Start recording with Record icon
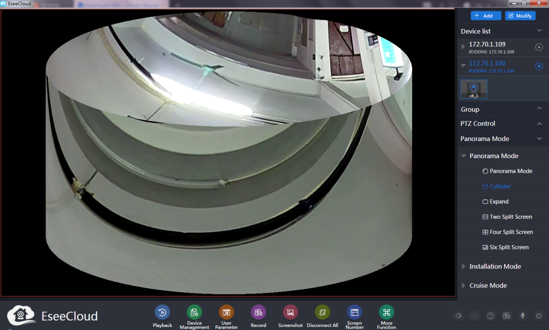The width and height of the screenshot is (549, 330). [258, 313]
